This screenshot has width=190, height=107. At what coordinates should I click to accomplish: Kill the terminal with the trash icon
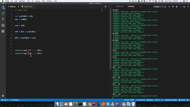pyautogui.click(x=177, y=7)
